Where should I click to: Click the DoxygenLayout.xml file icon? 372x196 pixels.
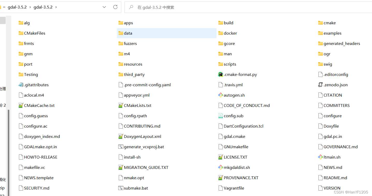tap(121, 136)
